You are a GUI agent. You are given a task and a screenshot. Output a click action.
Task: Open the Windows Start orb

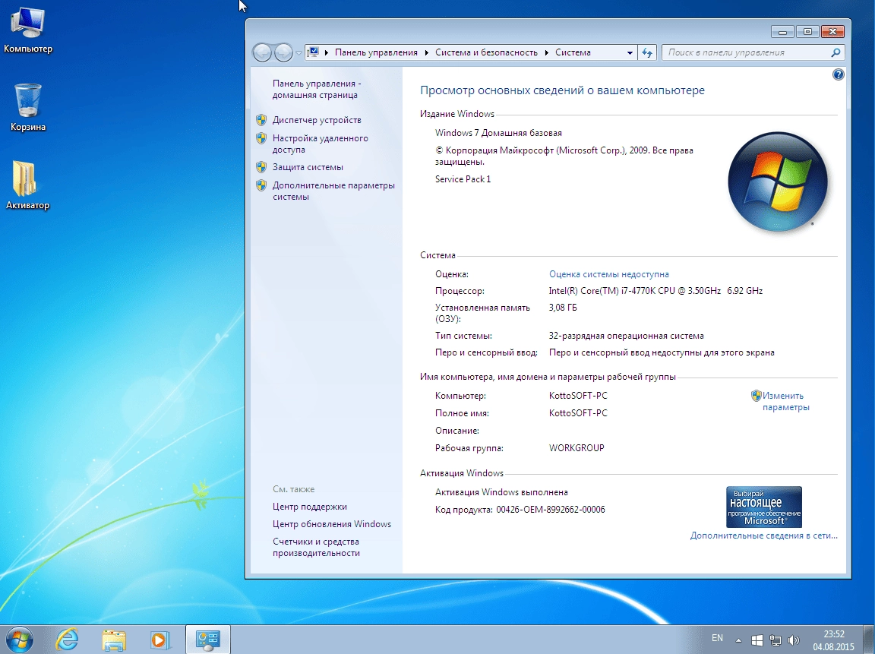coord(20,640)
